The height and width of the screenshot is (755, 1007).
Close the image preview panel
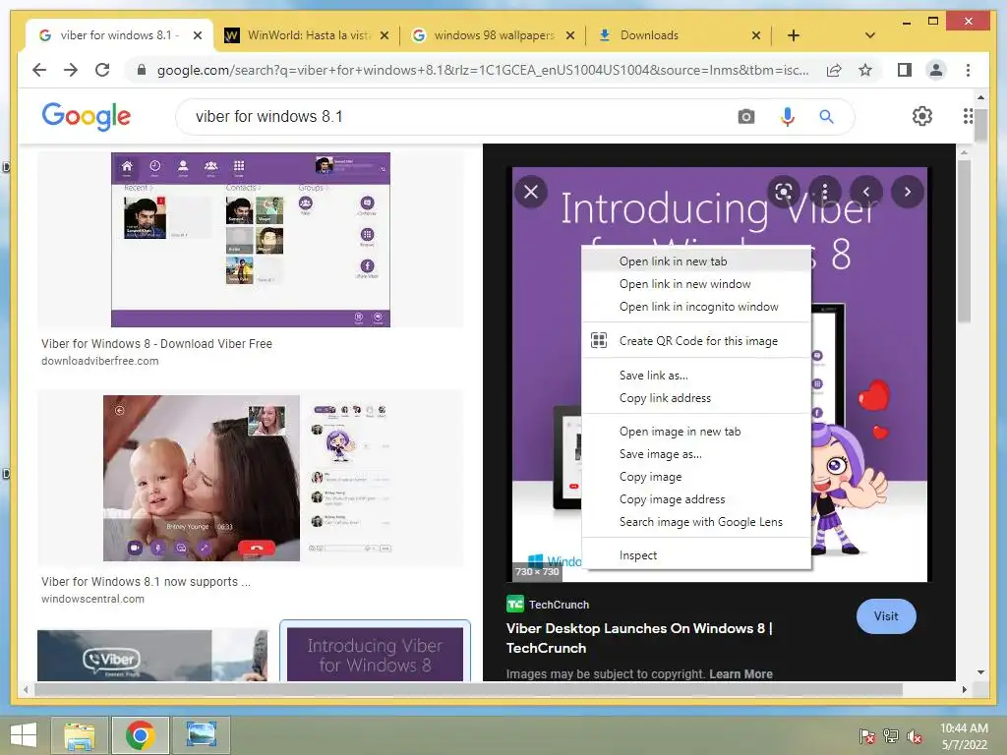click(531, 192)
